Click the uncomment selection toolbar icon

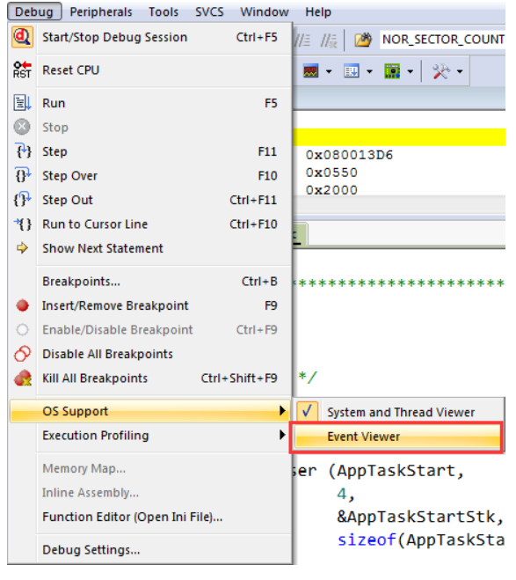(x=329, y=40)
